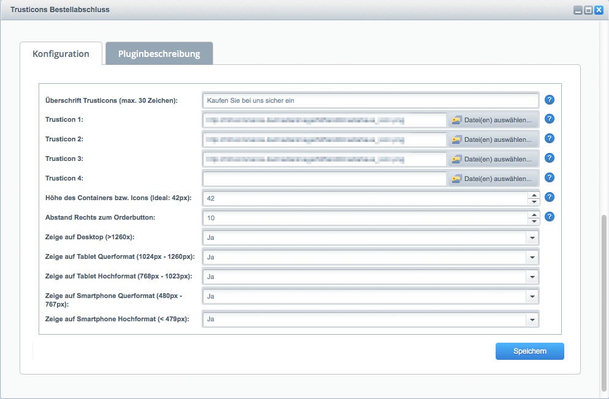Show help for Abstand Rechts zum Orderbutton

pos(550,217)
